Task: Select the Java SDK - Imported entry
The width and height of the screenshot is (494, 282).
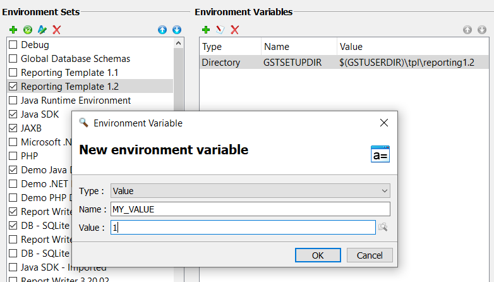Action: pos(64,267)
